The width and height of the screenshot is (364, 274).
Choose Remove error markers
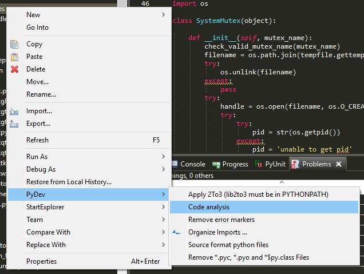264,220
